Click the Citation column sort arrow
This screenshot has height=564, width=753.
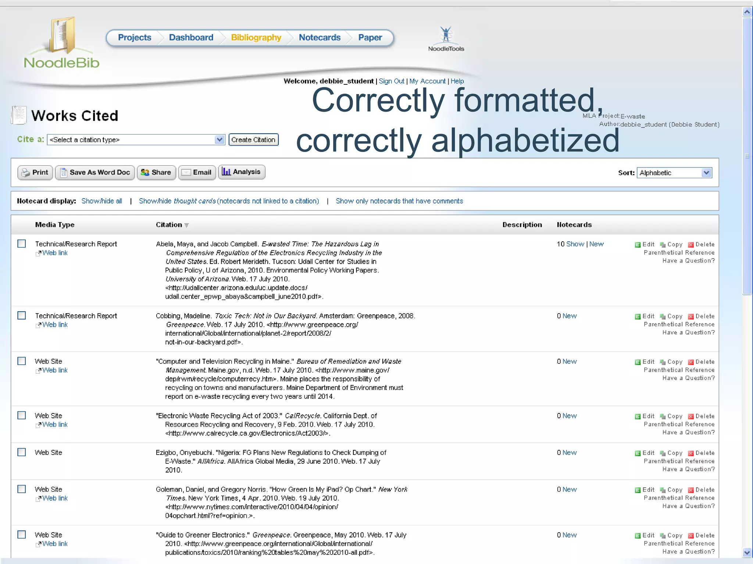tap(187, 225)
